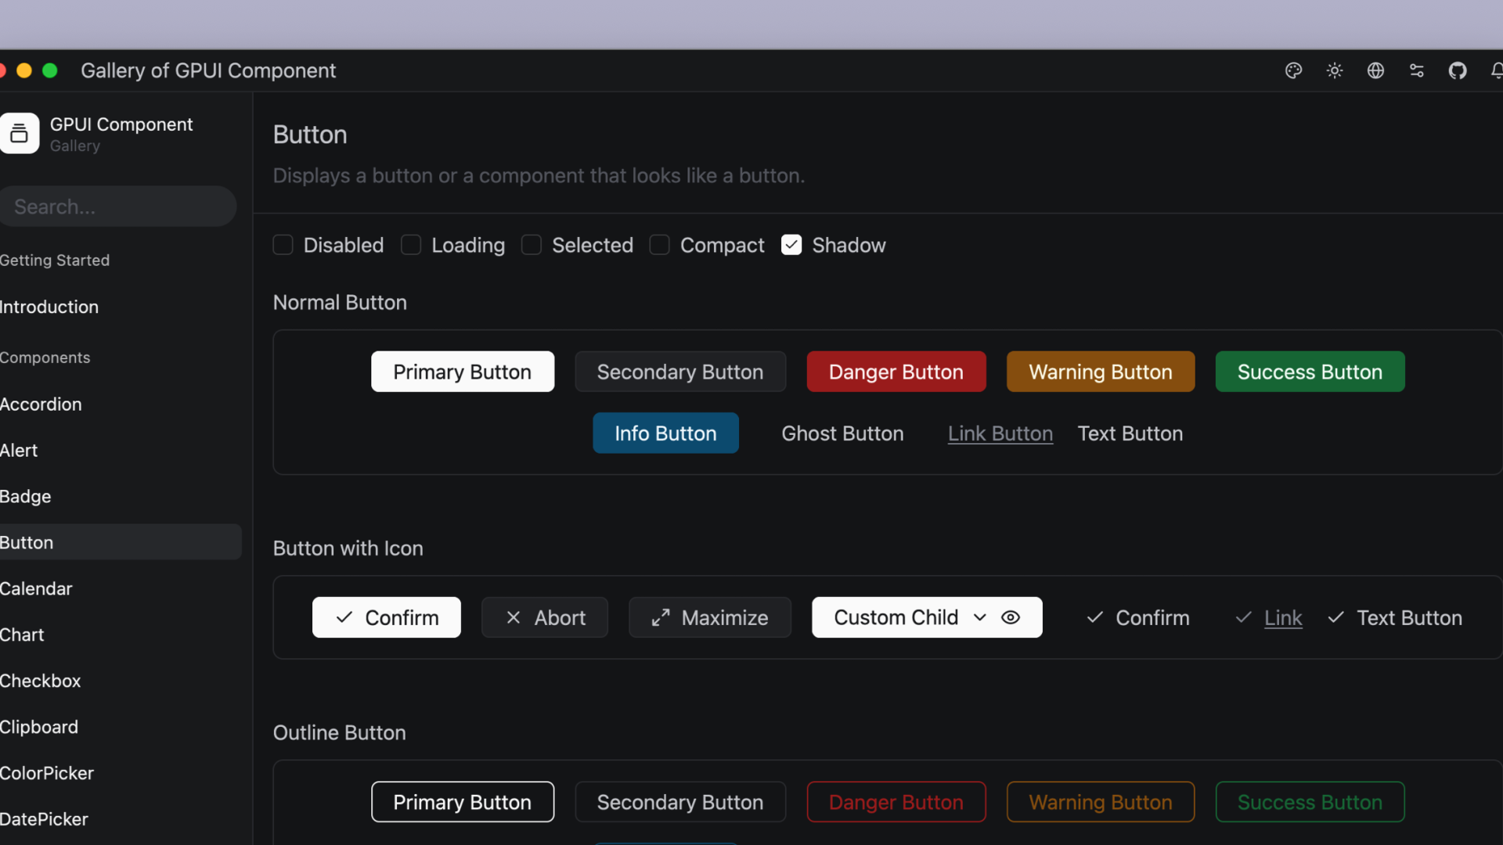This screenshot has width=1503, height=845.
Task: Follow the Link Button
Action: pos(1000,433)
